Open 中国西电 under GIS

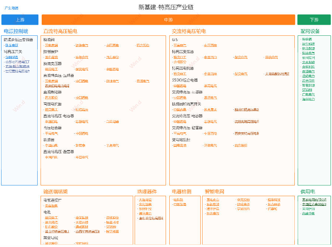pyautogui.click(x=210, y=45)
